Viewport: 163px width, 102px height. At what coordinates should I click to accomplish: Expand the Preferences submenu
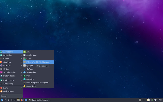point(11,80)
